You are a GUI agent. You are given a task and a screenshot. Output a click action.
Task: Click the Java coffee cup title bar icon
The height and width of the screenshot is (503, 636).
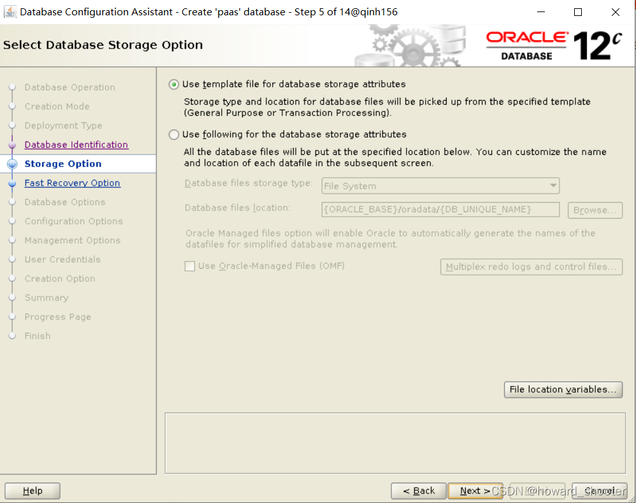(10, 11)
